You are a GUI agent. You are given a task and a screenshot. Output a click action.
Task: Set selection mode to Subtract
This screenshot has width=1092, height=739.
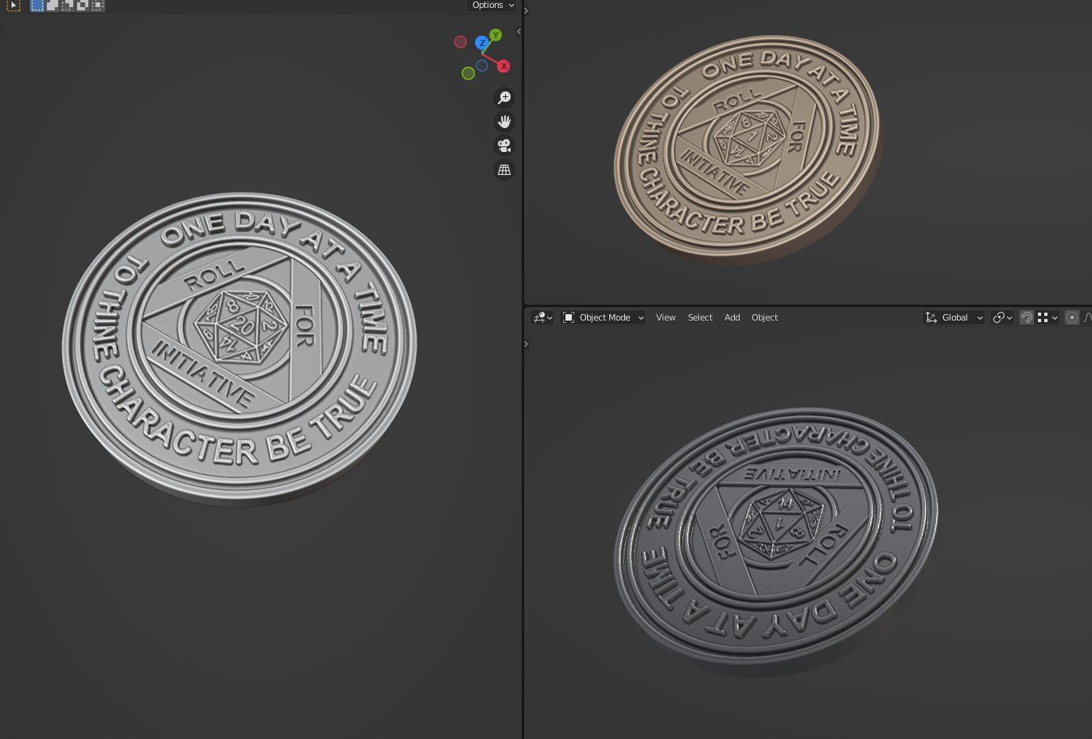click(x=67, y=6)
